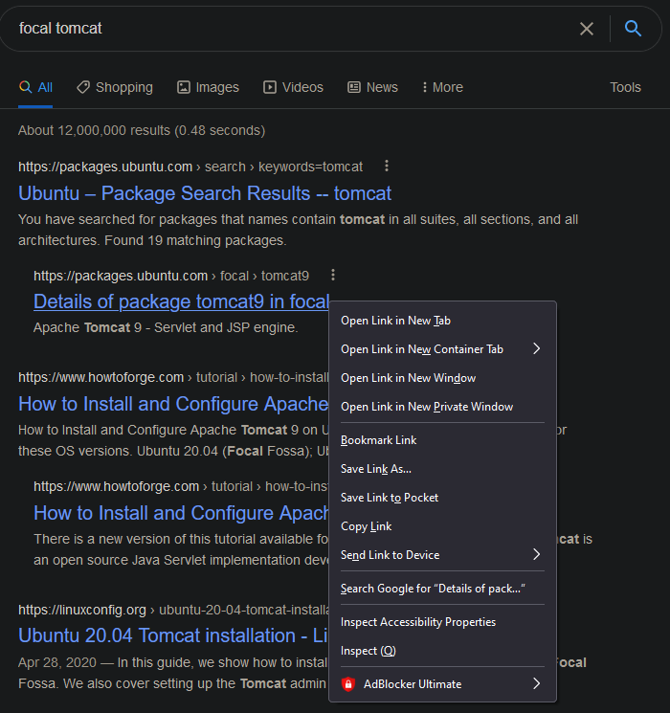Open the three-dot menu beside the focal › tomcat9 result
670x713 pixels.
(x=333, y=275)
